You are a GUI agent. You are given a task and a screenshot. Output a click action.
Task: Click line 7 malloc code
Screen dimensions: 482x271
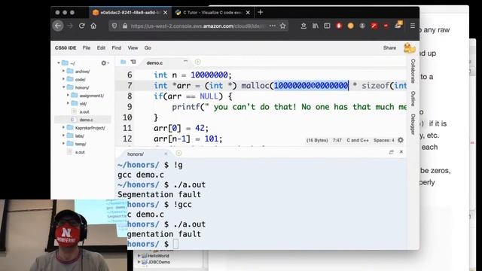(x=280, y=86)
